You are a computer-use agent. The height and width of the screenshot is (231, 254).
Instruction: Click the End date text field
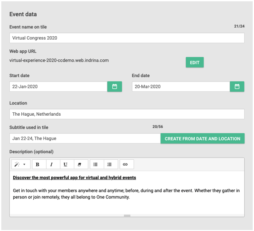click(x=181, y=87)
